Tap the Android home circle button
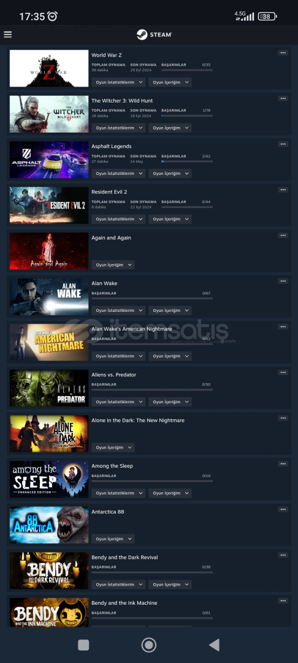 (148, 645)
